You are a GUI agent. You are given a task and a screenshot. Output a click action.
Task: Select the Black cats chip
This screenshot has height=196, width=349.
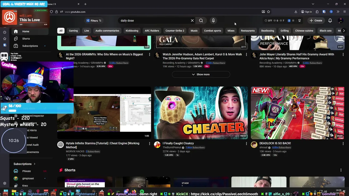pos(326,31)
